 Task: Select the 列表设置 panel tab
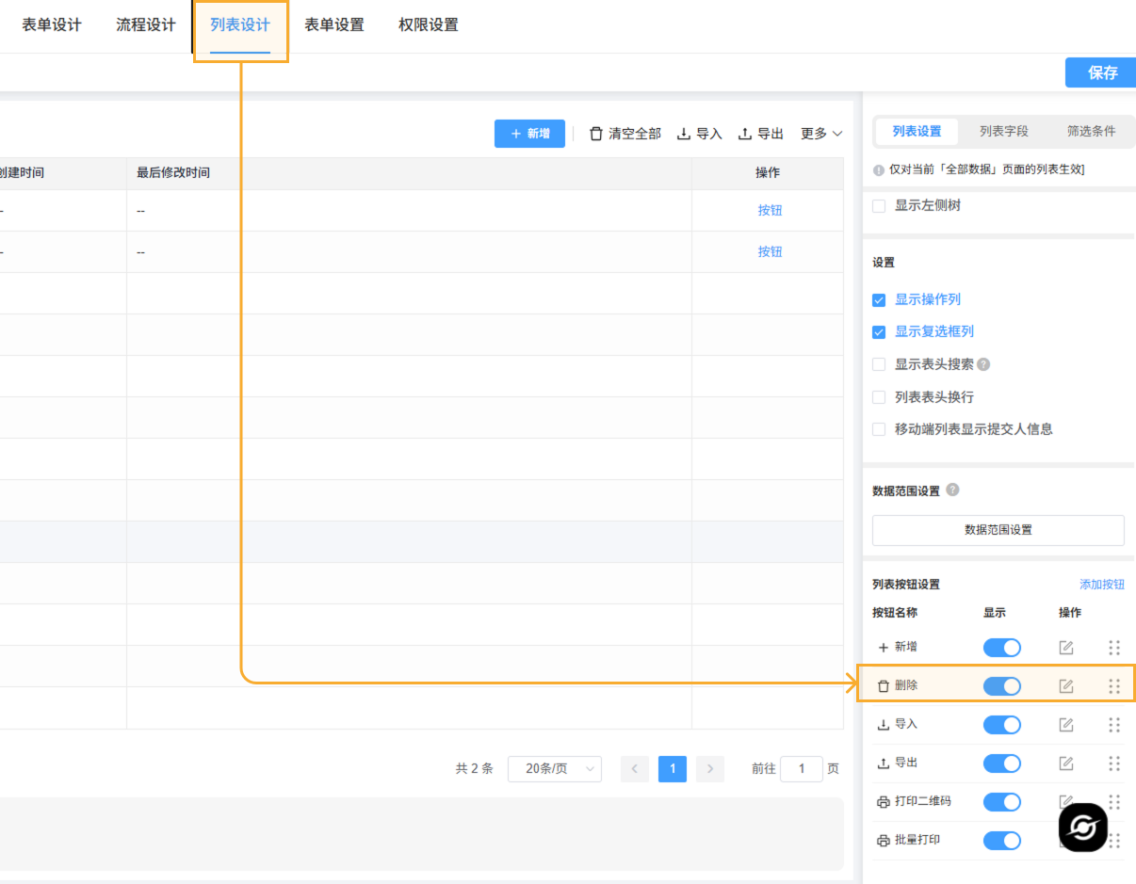917,132
